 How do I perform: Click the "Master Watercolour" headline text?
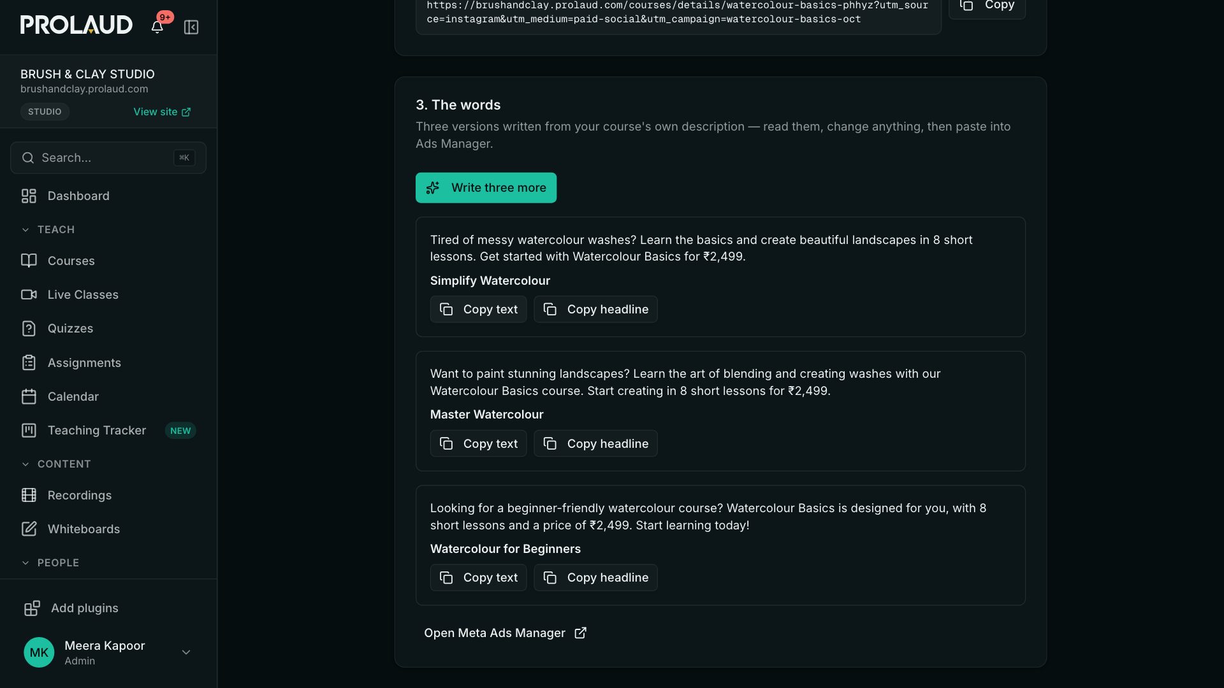[486, 414]
